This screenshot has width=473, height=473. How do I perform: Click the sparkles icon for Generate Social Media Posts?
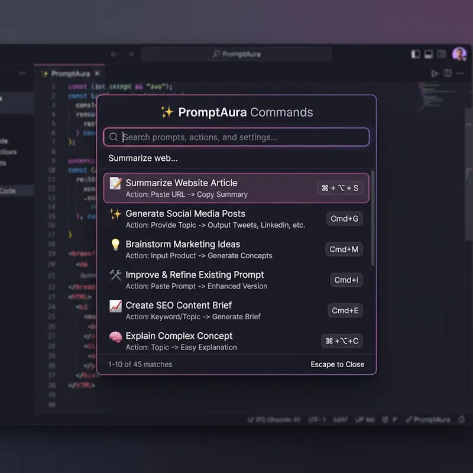click(115, 214)
